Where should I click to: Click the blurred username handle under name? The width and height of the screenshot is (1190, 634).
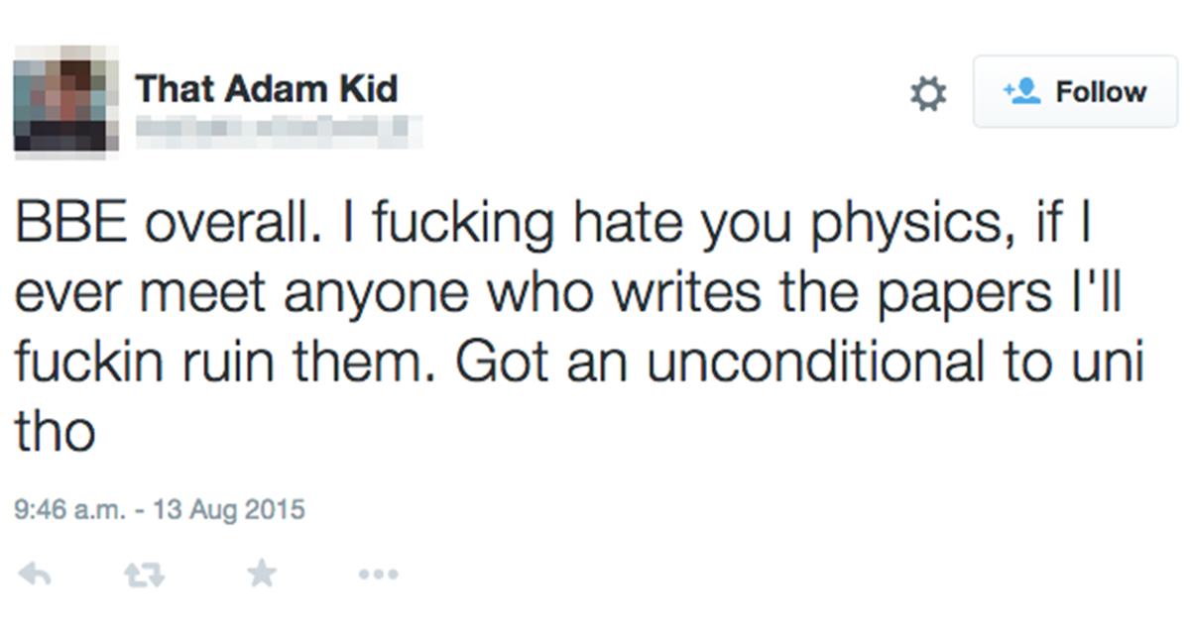coord(279,129)
